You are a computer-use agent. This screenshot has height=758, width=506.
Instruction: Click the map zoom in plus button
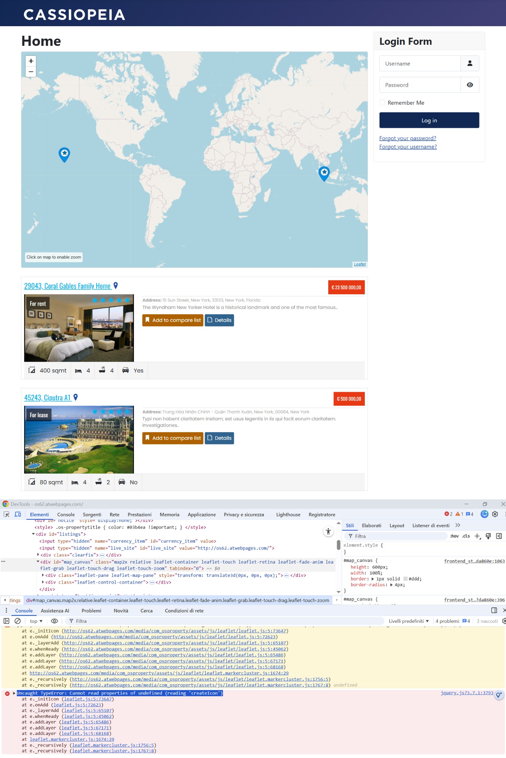(x=31, y=61)
